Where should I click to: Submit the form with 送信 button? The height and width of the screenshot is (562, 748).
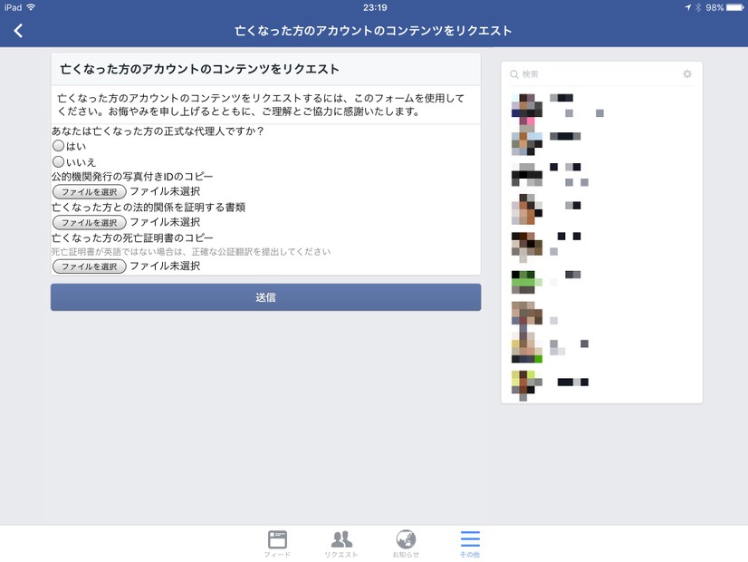pyautogui.click(x=265, y=297)
